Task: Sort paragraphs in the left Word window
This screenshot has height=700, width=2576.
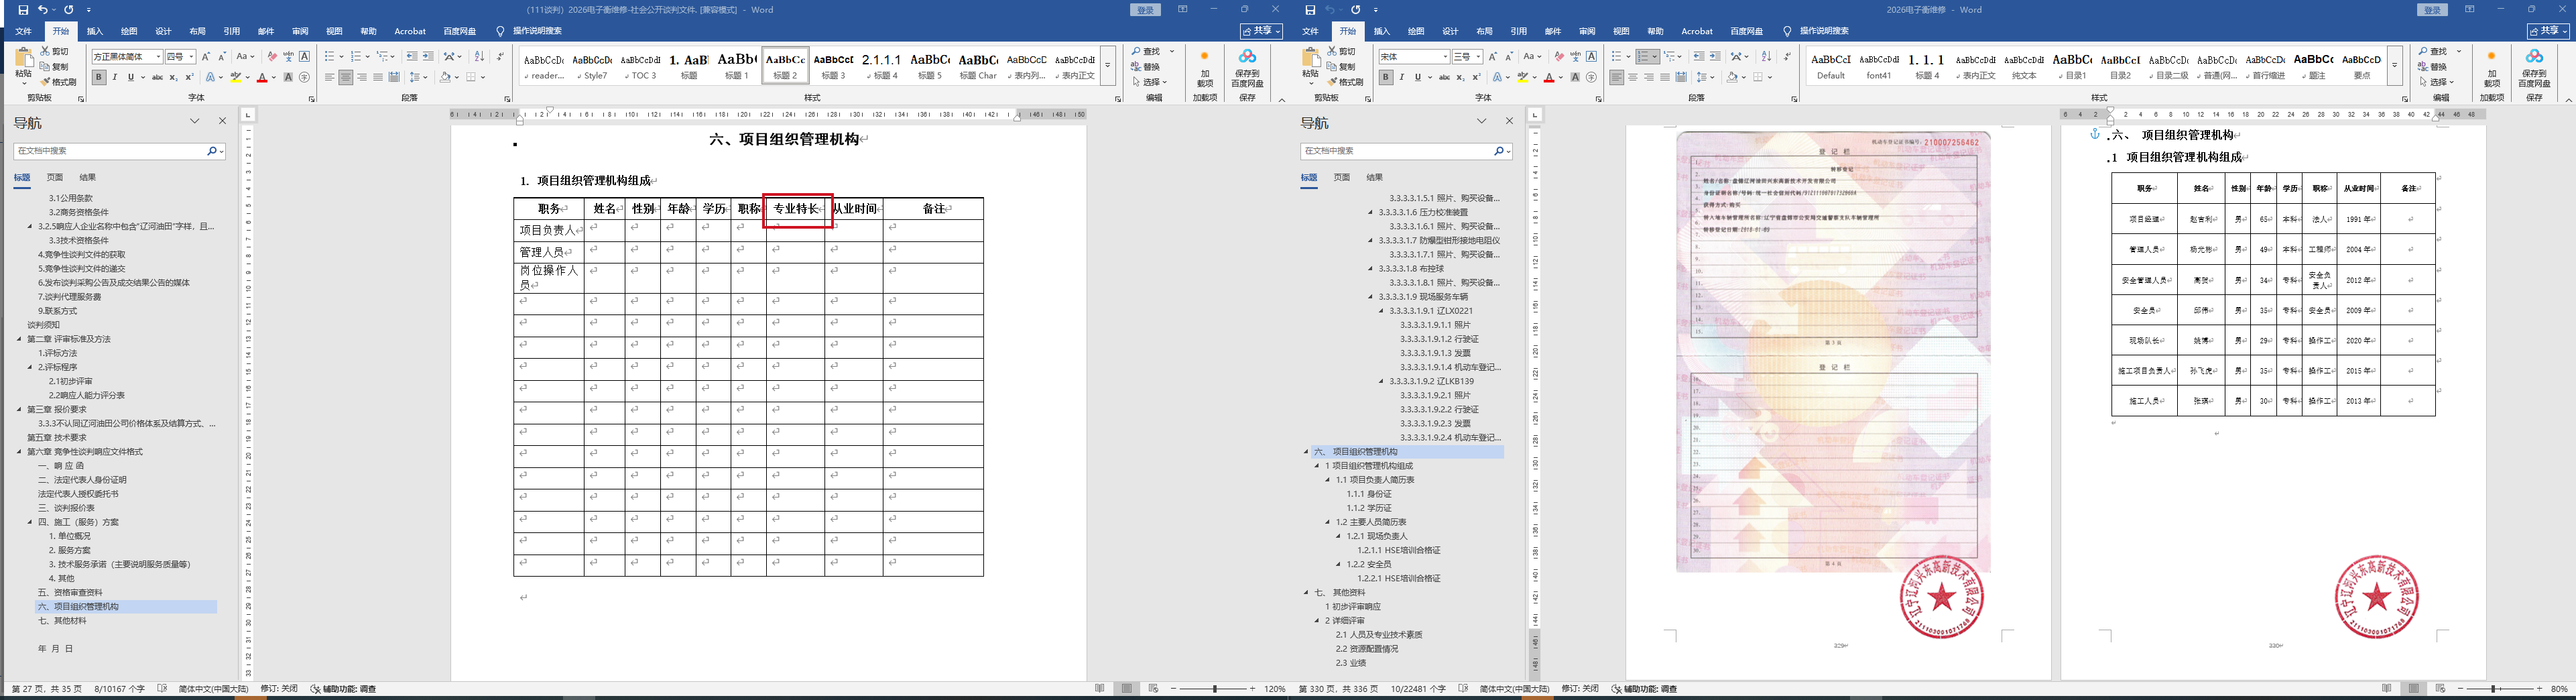Action: (479, 57)
